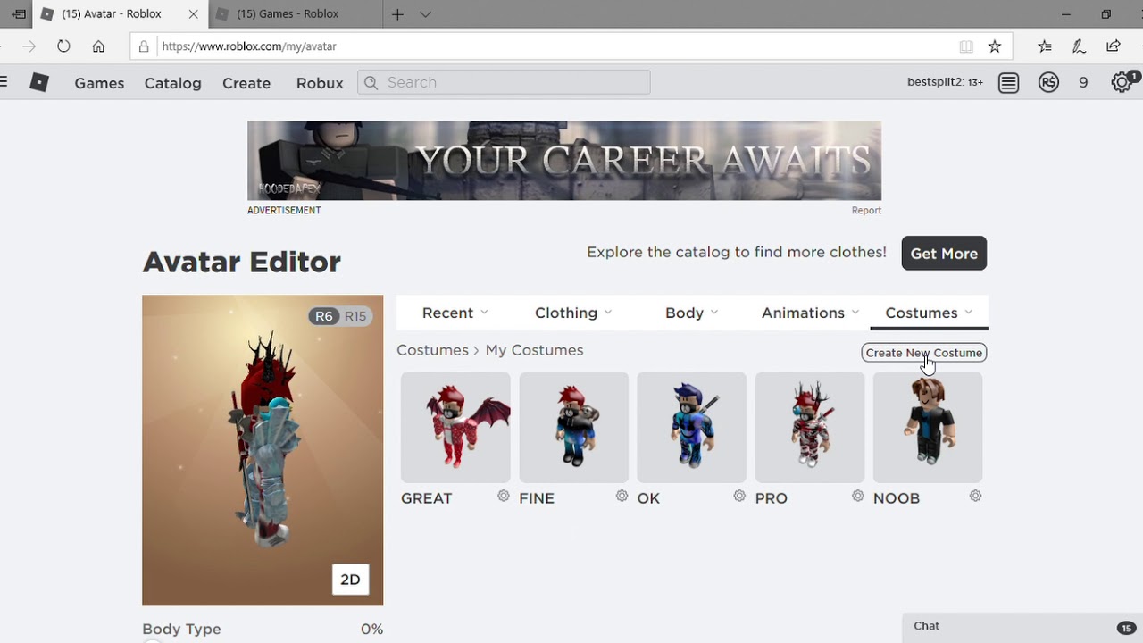Expand the Animations dropdown tab

coord(810,313)
